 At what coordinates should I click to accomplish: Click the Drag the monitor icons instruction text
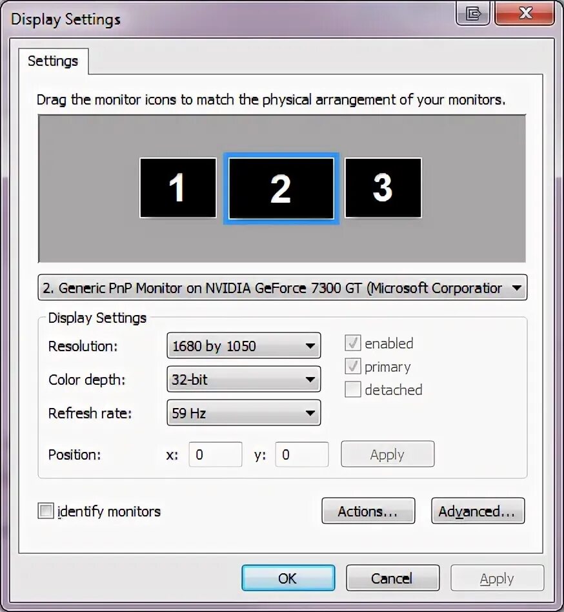[271, 100]
